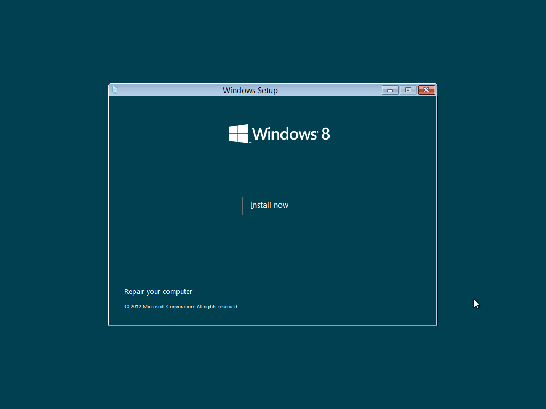Click the Install now button
Screen dimensions: 546x409
coord(272,206)
